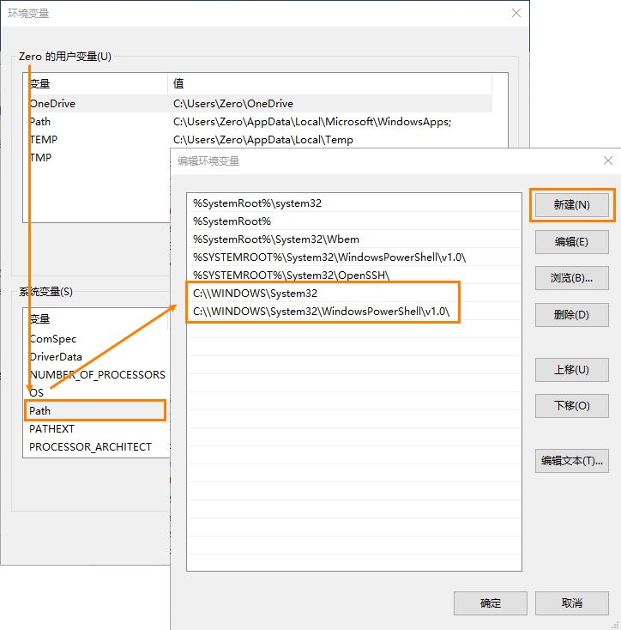This screenshot has height=630, width=621.
Task: Select Path in system variables
Action: 95,410
